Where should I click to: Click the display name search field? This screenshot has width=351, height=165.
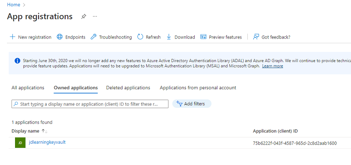click(90, 104)
